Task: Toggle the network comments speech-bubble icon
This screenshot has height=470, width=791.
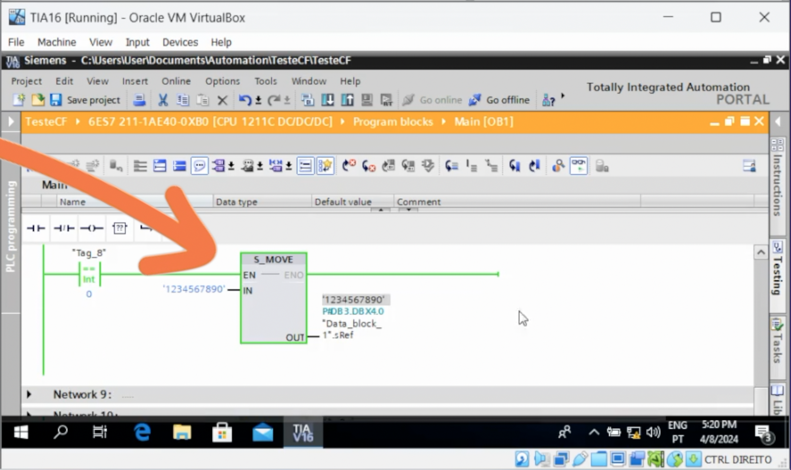Action: (199, 166)
